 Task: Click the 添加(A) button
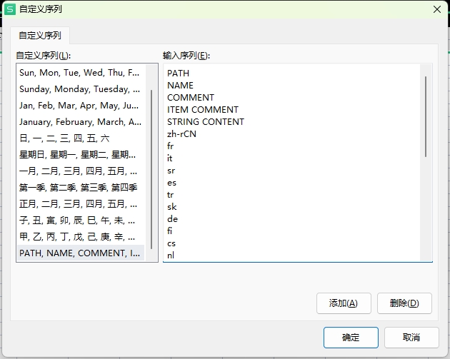click(x=344, y=303)
